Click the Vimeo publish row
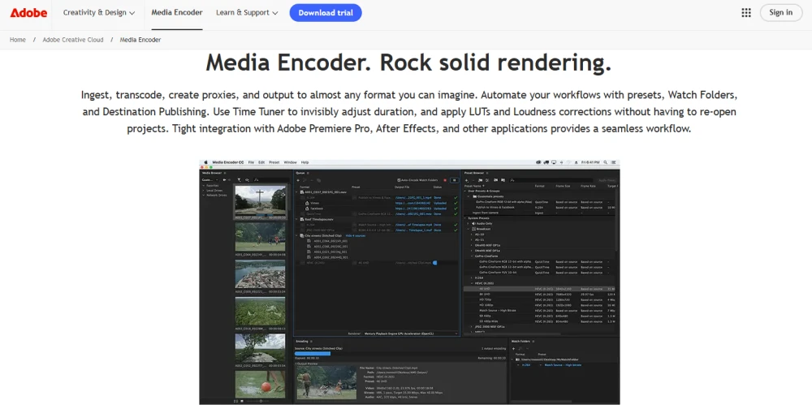This screenshot has width=812, height=409. pyautogui.click(x=377, y=203)
